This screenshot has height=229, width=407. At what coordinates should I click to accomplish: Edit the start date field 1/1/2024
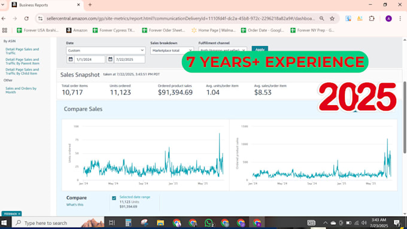[90, 59]
